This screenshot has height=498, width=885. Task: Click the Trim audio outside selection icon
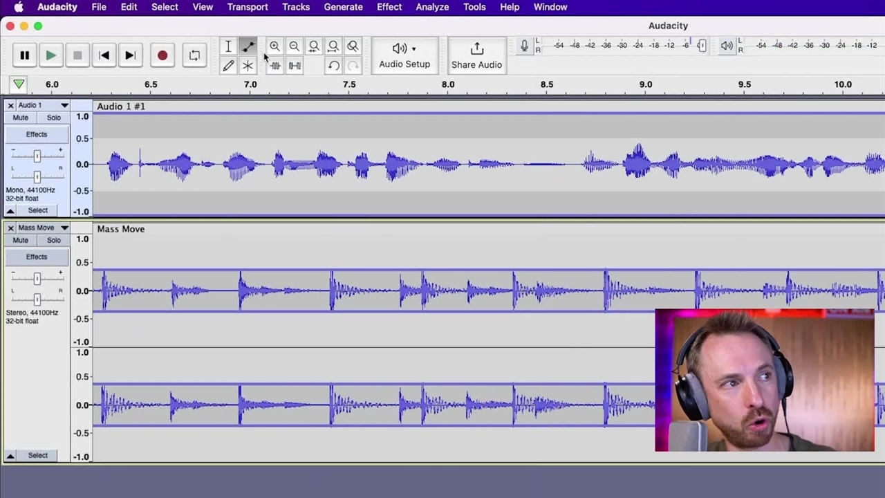274,66
